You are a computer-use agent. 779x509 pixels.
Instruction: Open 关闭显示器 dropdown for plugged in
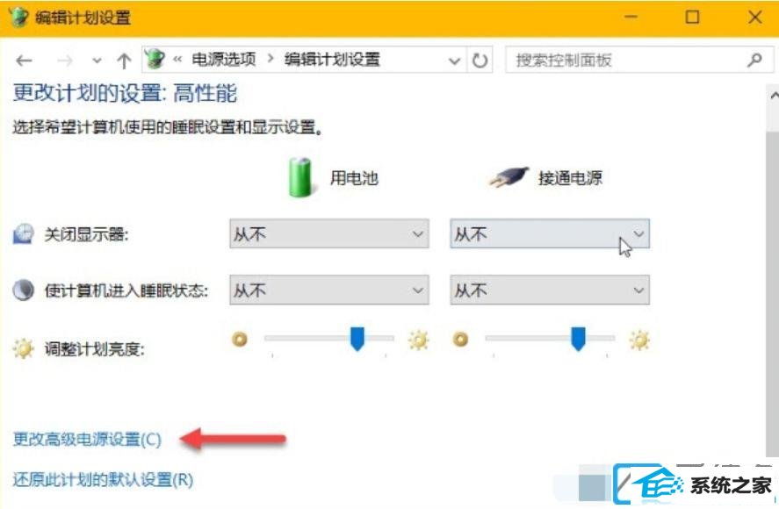[x=550, y=233]
